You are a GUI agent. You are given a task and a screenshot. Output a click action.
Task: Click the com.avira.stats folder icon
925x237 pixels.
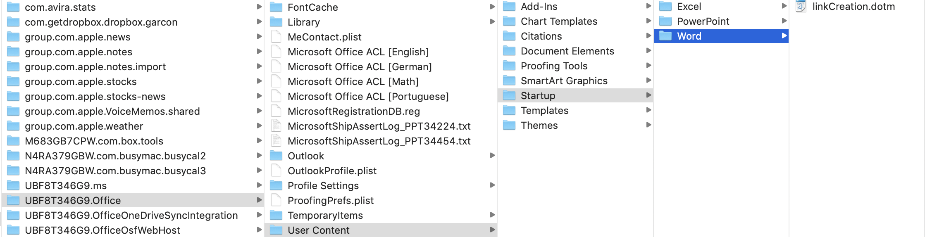tap(13, 7)
